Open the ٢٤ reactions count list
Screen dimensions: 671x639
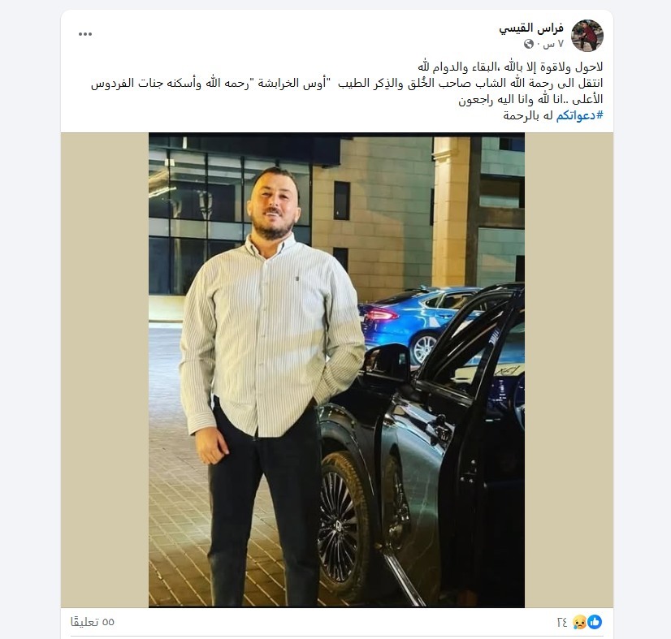tap(562, 622)
